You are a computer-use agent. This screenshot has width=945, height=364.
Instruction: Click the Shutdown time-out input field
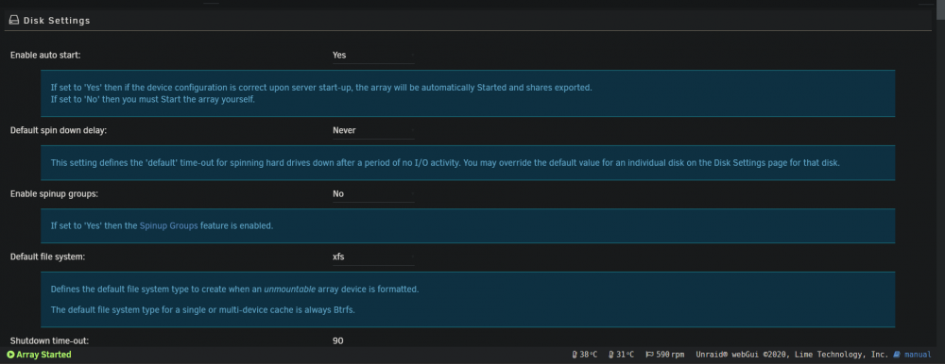373,340
